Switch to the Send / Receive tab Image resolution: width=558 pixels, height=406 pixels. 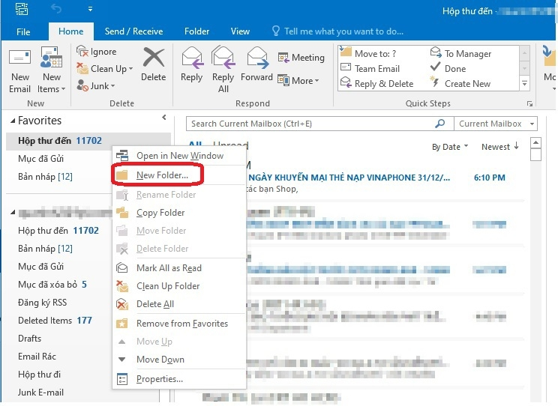click(133, 31)
